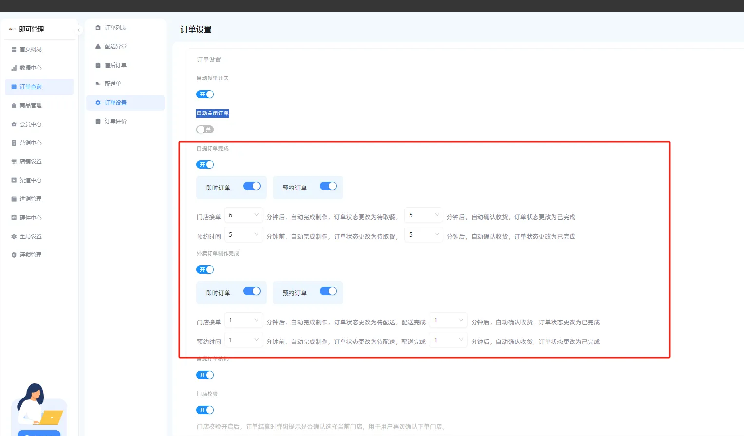Click the 配送单 delivery truck icon

[x=98, y=84]
